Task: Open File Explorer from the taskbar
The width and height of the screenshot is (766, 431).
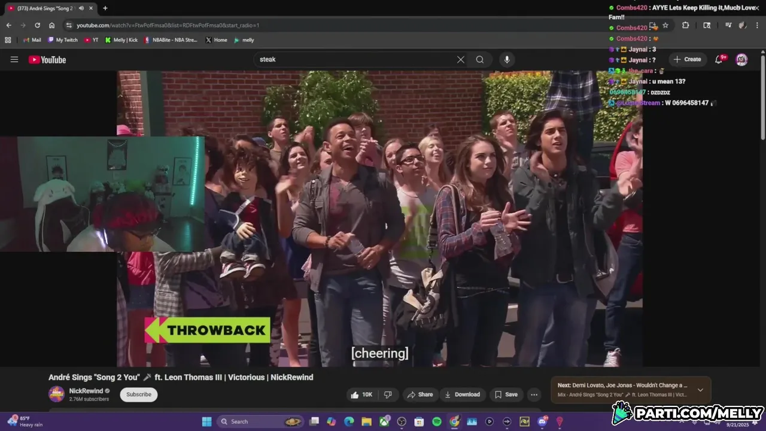Action: 366,421
